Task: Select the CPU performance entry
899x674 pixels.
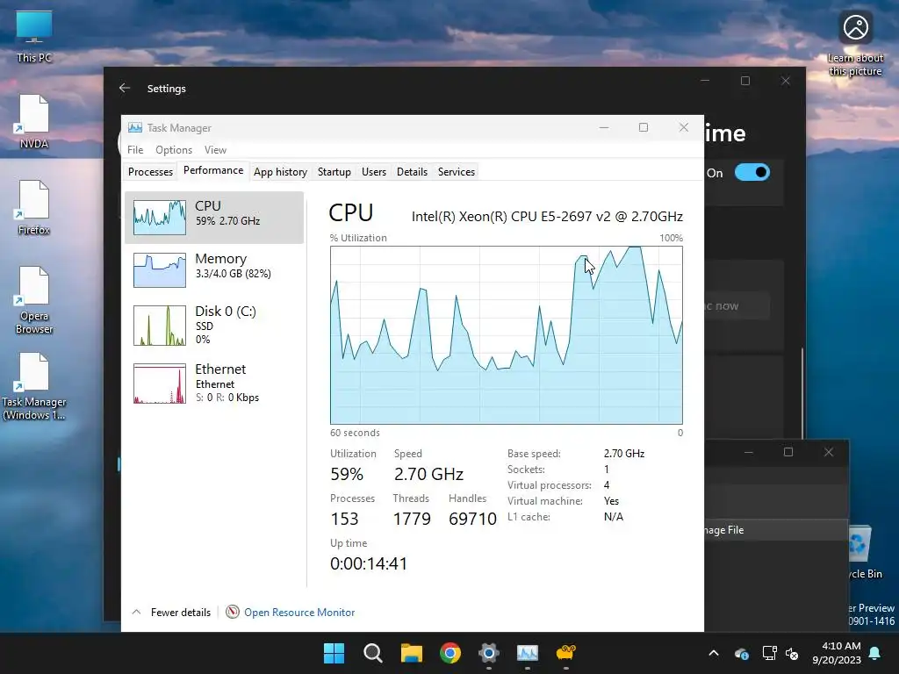Action: pyautogui.click(x=214, y=218)
